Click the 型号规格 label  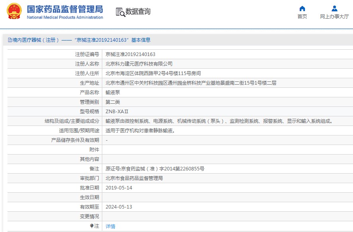pos(90,112)
